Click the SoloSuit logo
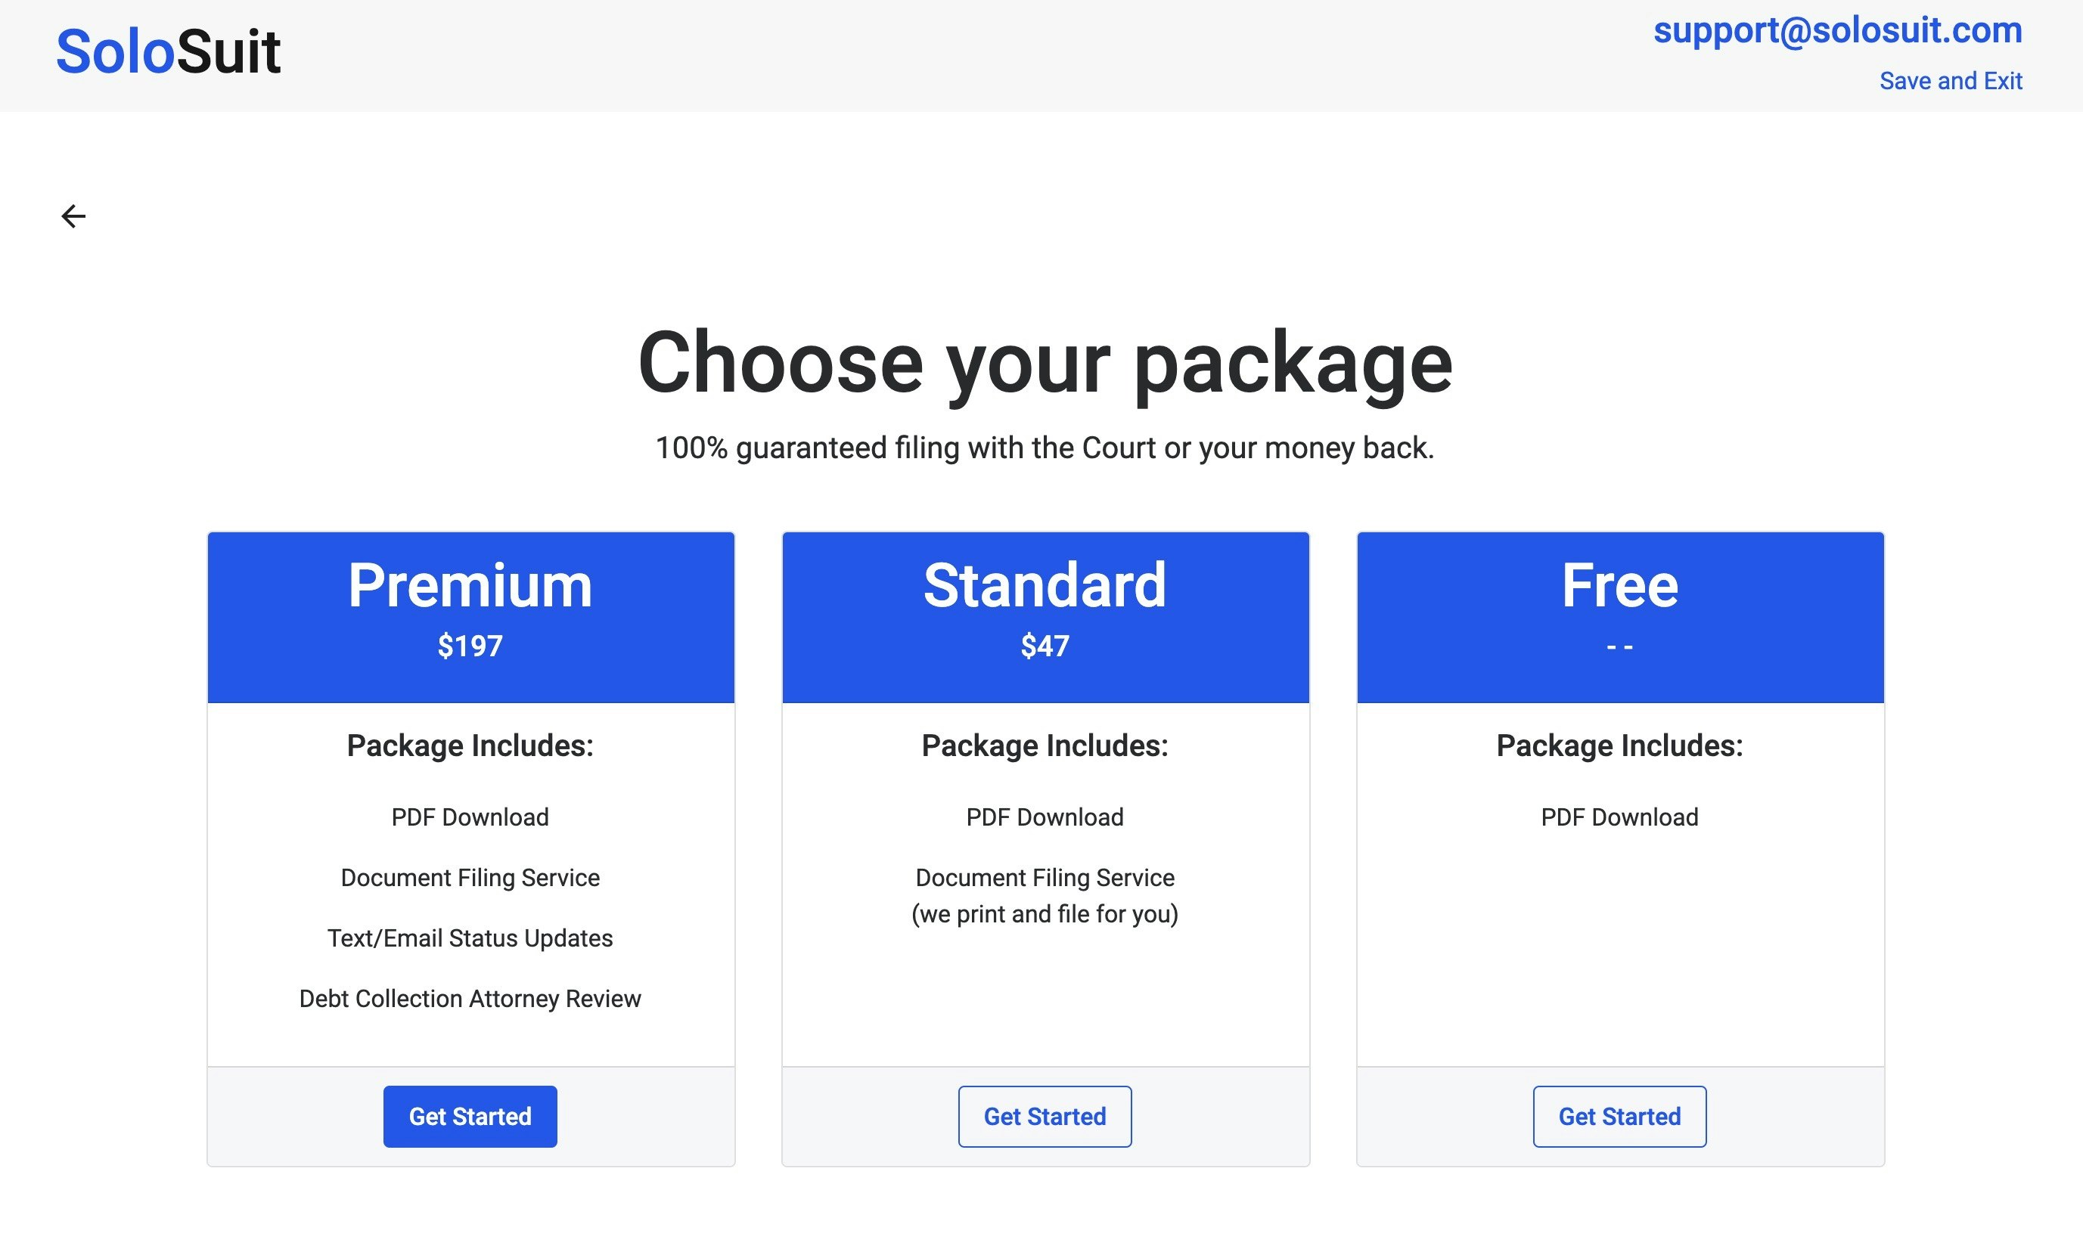Screen dimensions: 2083x1246 click(x=168, y=52)
